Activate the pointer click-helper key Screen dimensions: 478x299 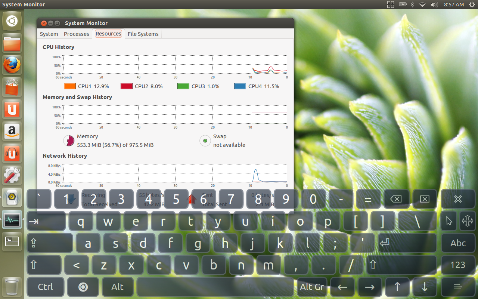pyautogui.click(x=449, y=221)
